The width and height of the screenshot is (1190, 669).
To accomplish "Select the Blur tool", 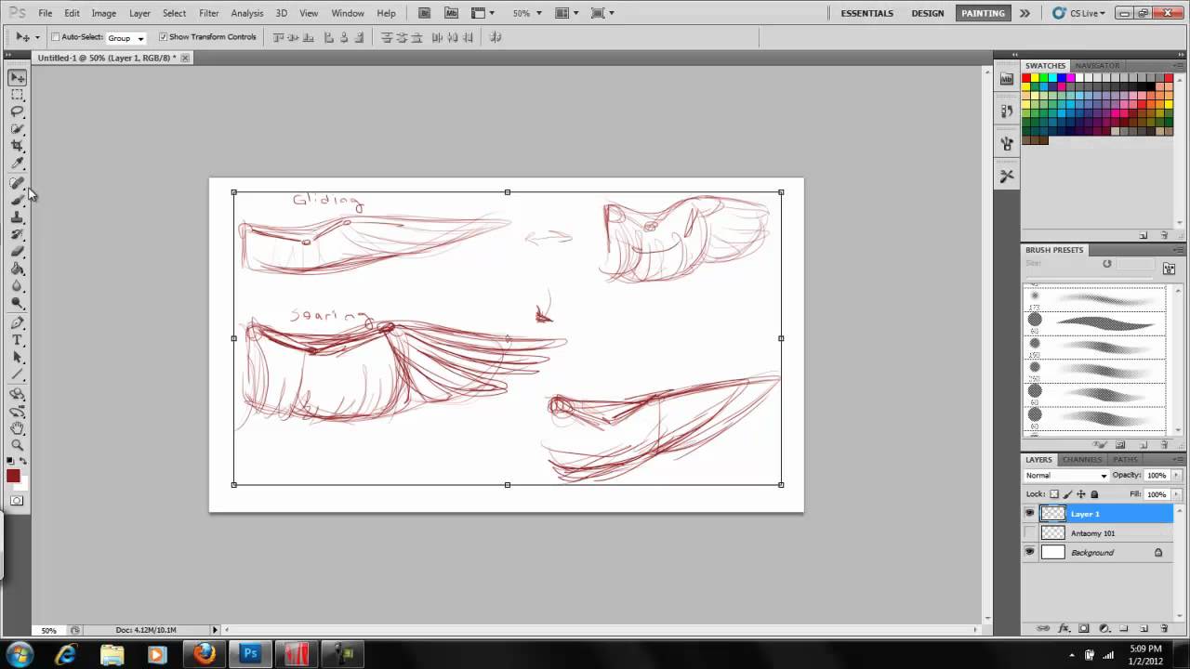I will point(17,286).
